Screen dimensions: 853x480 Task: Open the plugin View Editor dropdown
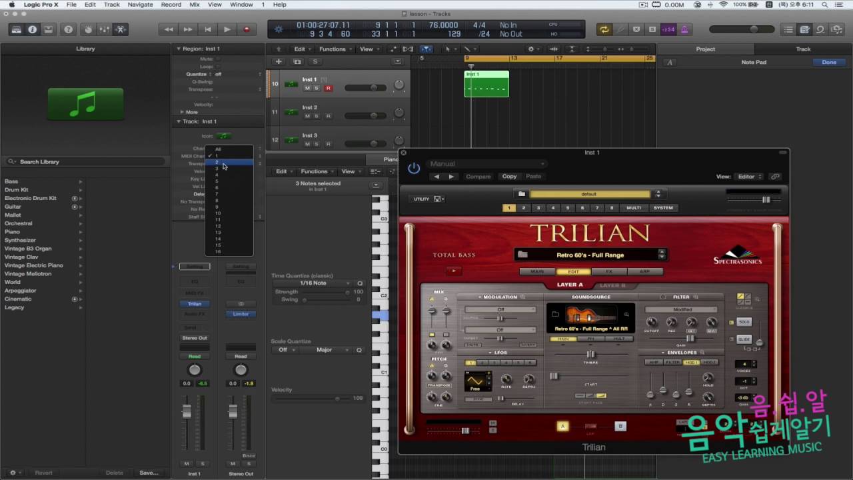(750, 177)
